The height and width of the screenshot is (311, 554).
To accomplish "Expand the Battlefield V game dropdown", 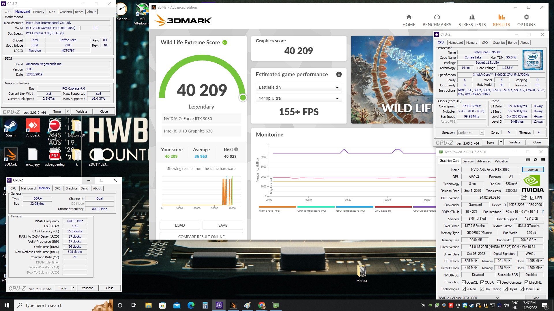I will [299, 87].
